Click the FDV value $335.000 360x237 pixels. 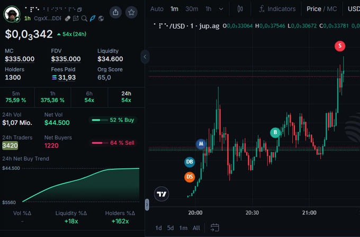point(66,59)
